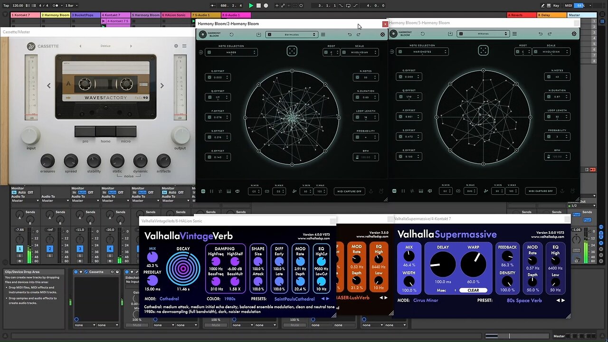Screen dimensions: 608x342
Task: Toggle track 3 activator button
Action: click(x=80, y=248)
